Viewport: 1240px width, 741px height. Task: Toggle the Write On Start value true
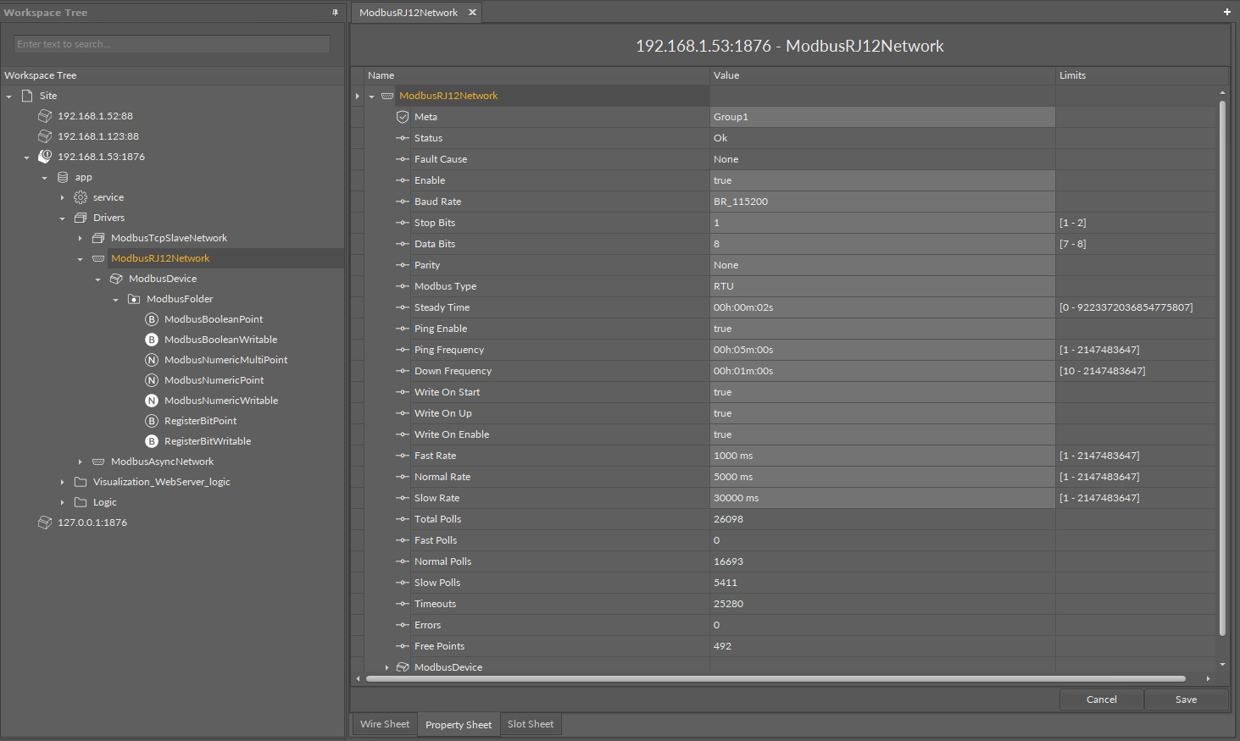[x=881, y=392]
